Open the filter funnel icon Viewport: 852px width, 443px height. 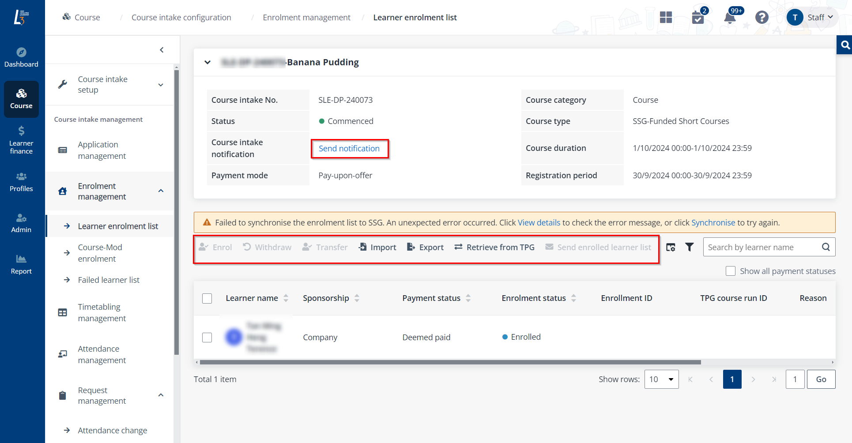click(689, 247)
